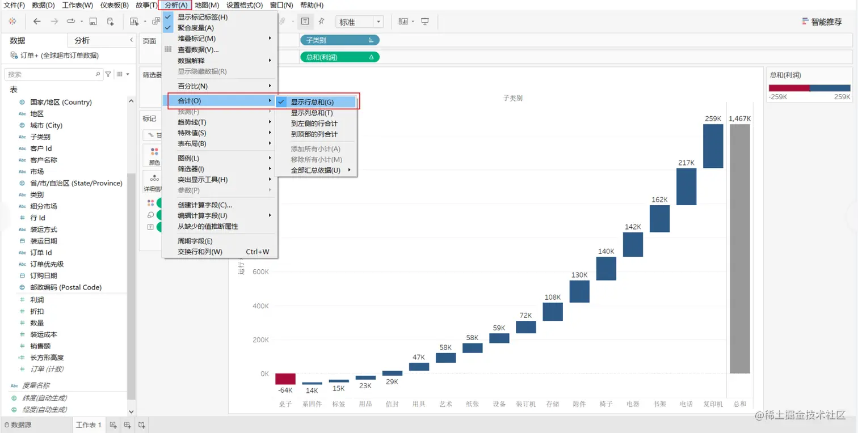The image size is (858, 433).
Task: Click the filter icon beside the search box
Action: pyautogui.click(x=108, y=74)
